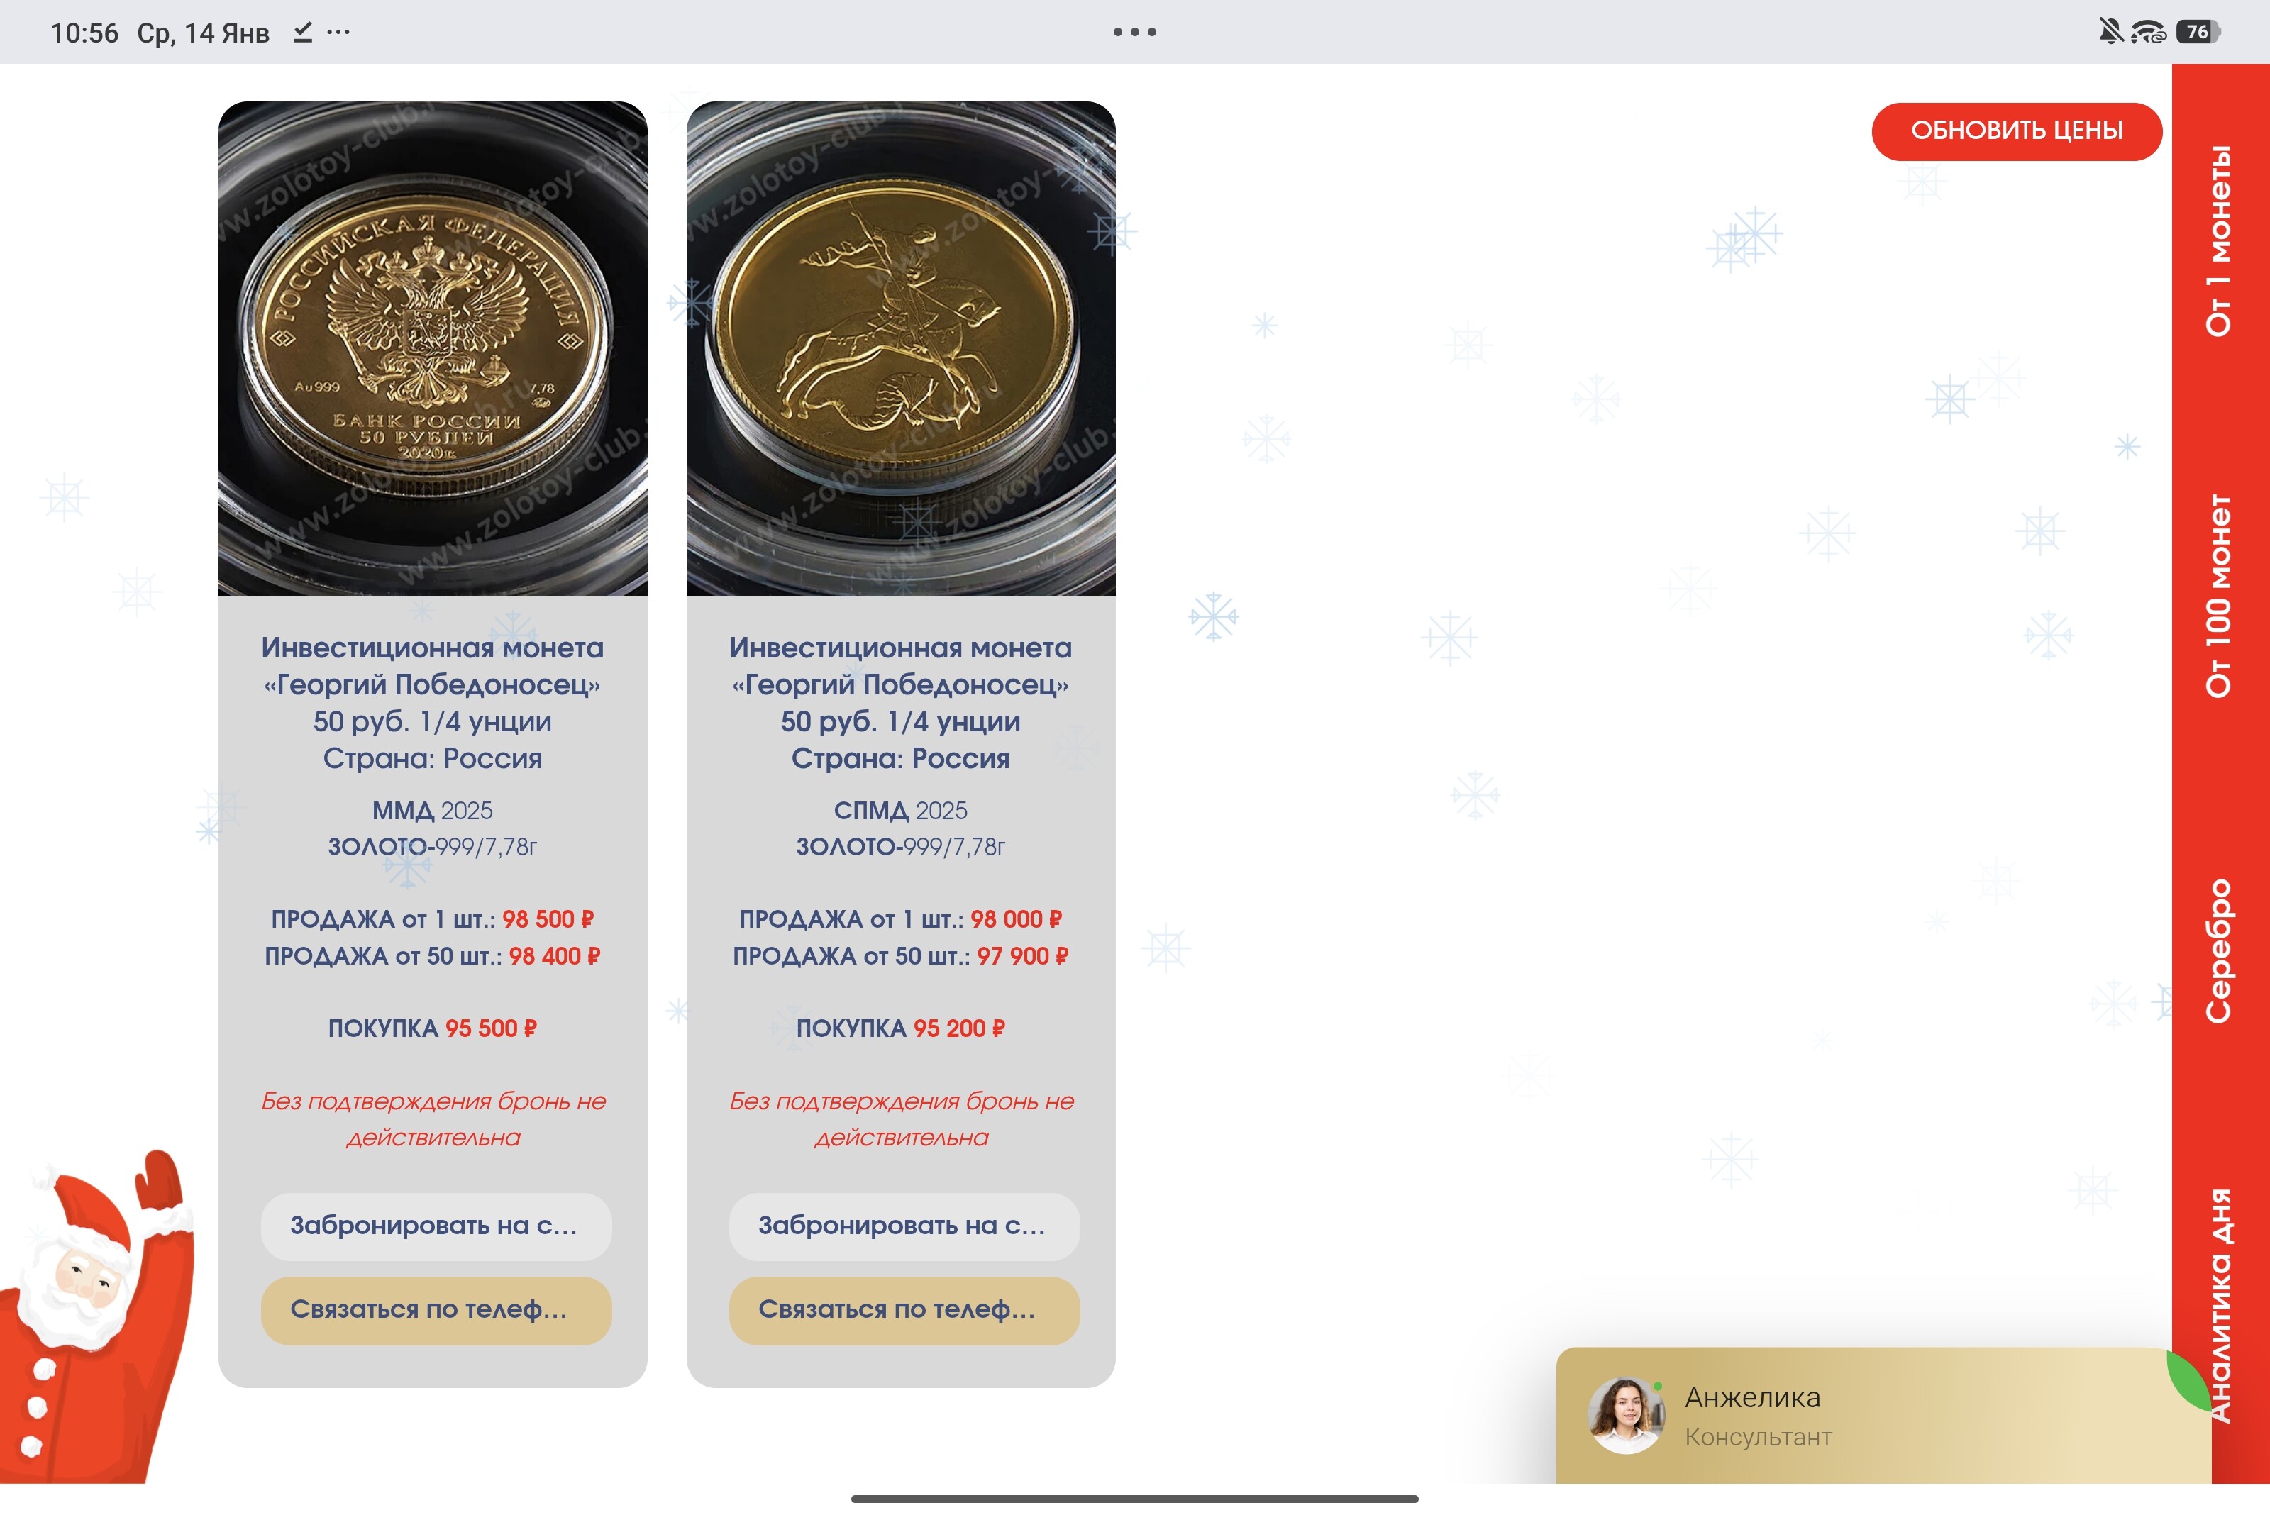Switch to 'От 100 монет' side tab
This screenshot has width=2270, height=1515.
click(x=2219, y=596)
